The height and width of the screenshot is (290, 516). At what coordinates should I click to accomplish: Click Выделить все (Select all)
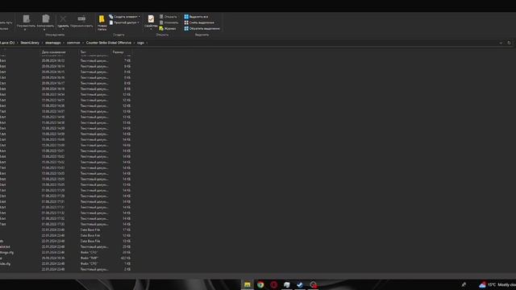coord(196,16)
